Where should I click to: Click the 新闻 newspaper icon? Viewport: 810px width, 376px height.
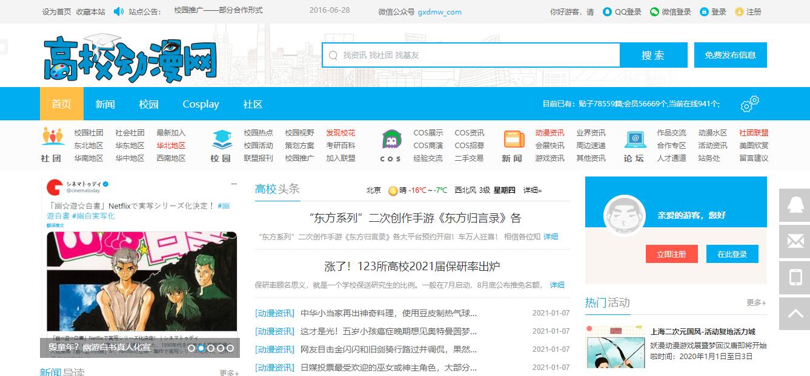(x=514, y=139)
